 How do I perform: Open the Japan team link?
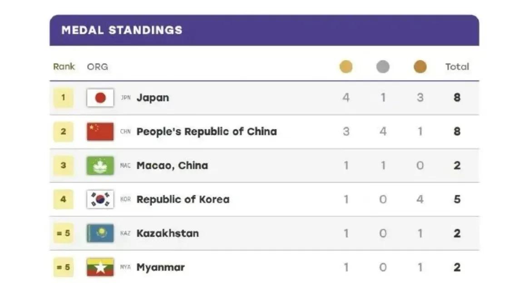[x=153, y=98]
